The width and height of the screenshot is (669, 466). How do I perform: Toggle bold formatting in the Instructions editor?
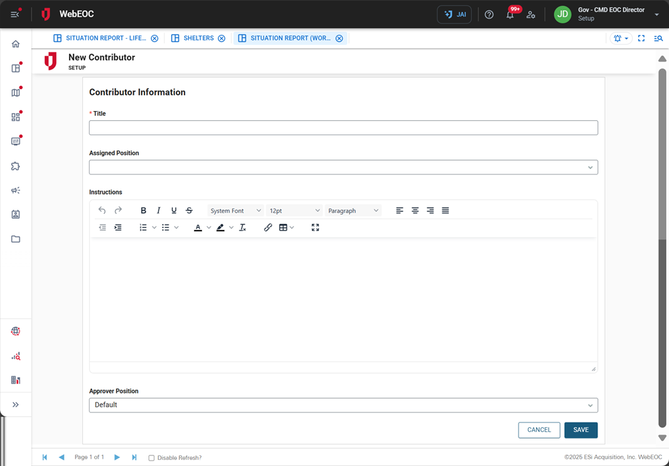coord(143,210)
